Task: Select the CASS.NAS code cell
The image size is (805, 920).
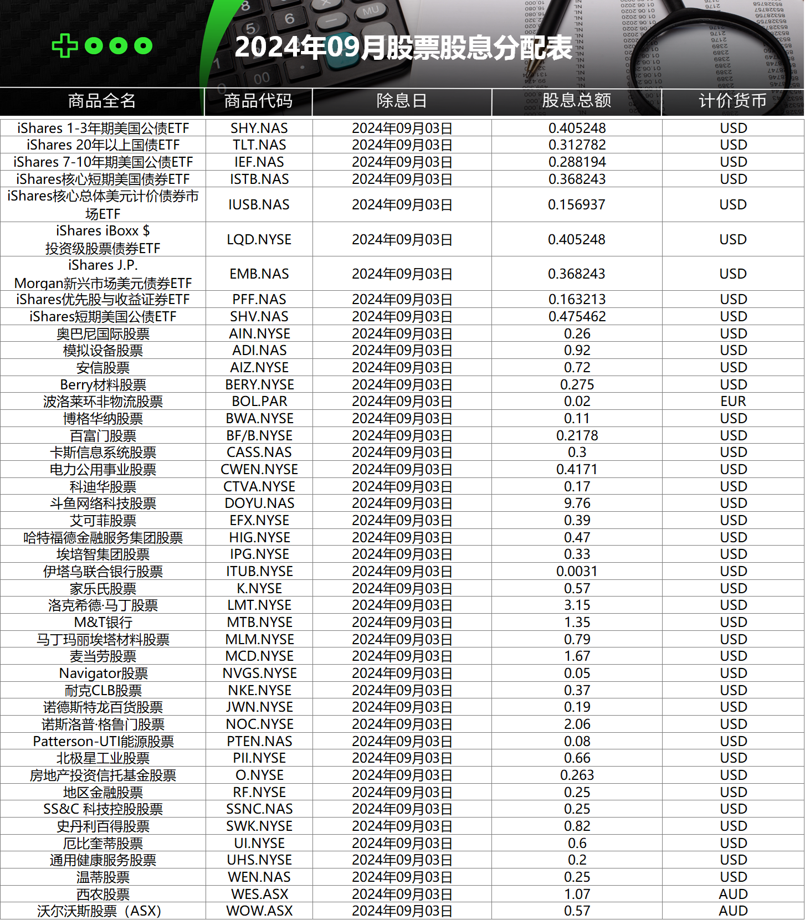Action: pyautogui.click(x=259, y=453)
